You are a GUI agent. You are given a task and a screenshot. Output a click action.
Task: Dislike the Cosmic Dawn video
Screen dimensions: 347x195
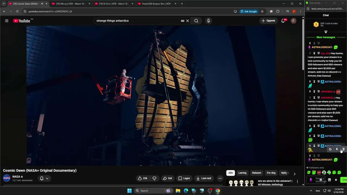[154, 178]
